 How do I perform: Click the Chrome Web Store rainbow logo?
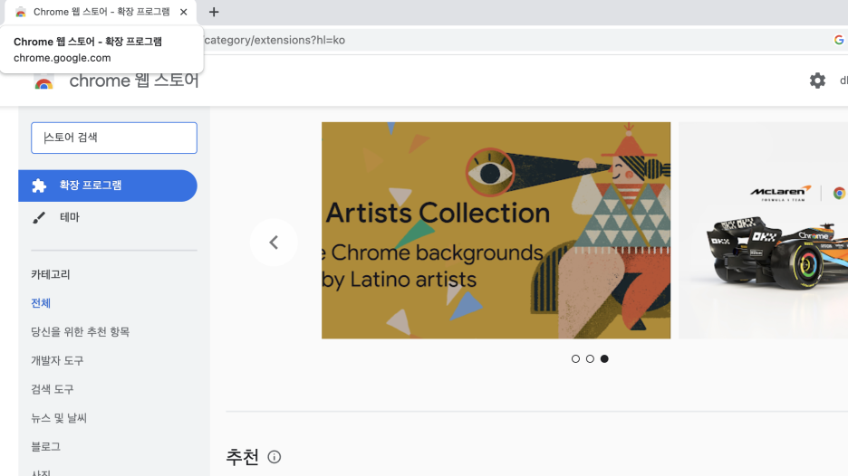[x=43, y=82]
